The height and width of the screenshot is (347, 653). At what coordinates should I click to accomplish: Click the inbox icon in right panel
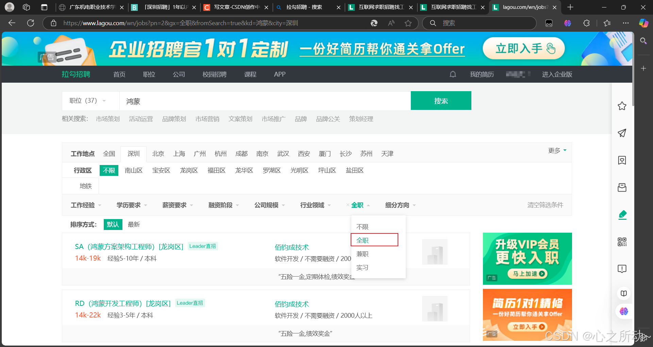tap(622, 187)
